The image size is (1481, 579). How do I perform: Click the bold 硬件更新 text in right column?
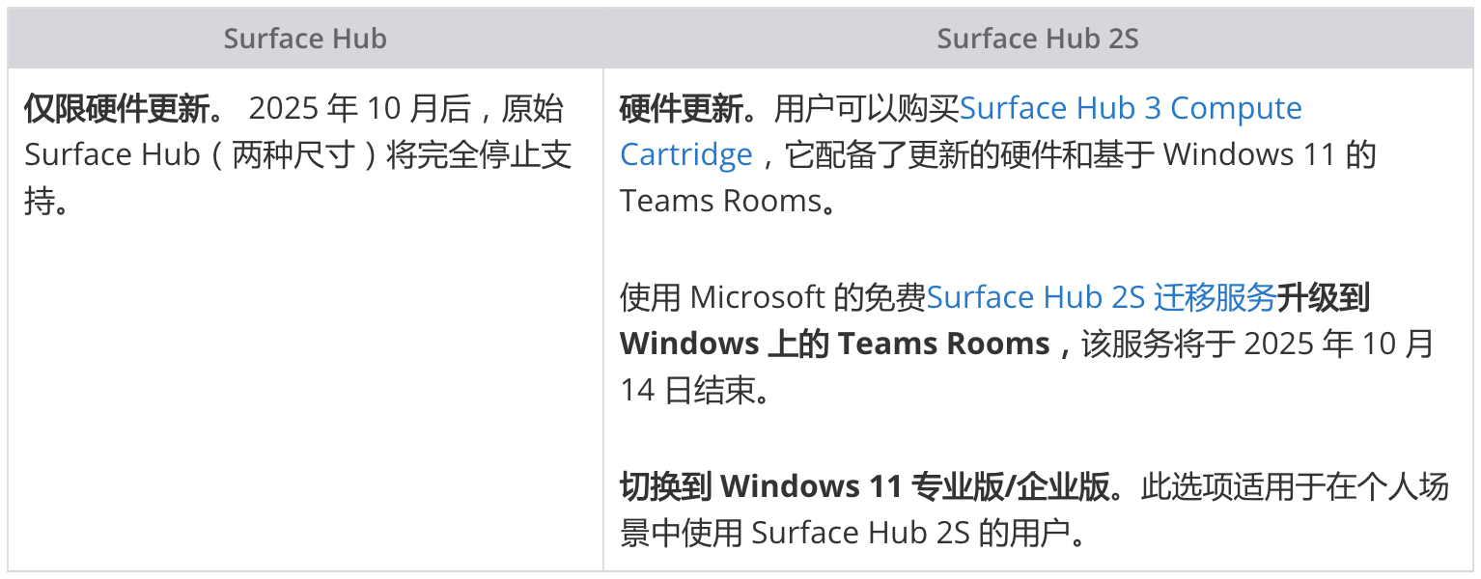(682, 109)
